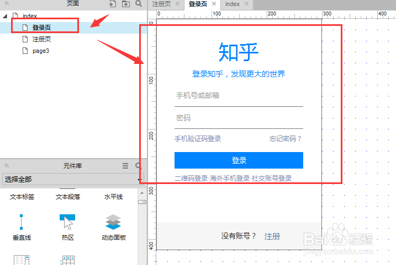Viewport: 396px width, 265px height.
Task: Click the pop-out arrow icon of 元件库 panel
Action: [7, 166]
